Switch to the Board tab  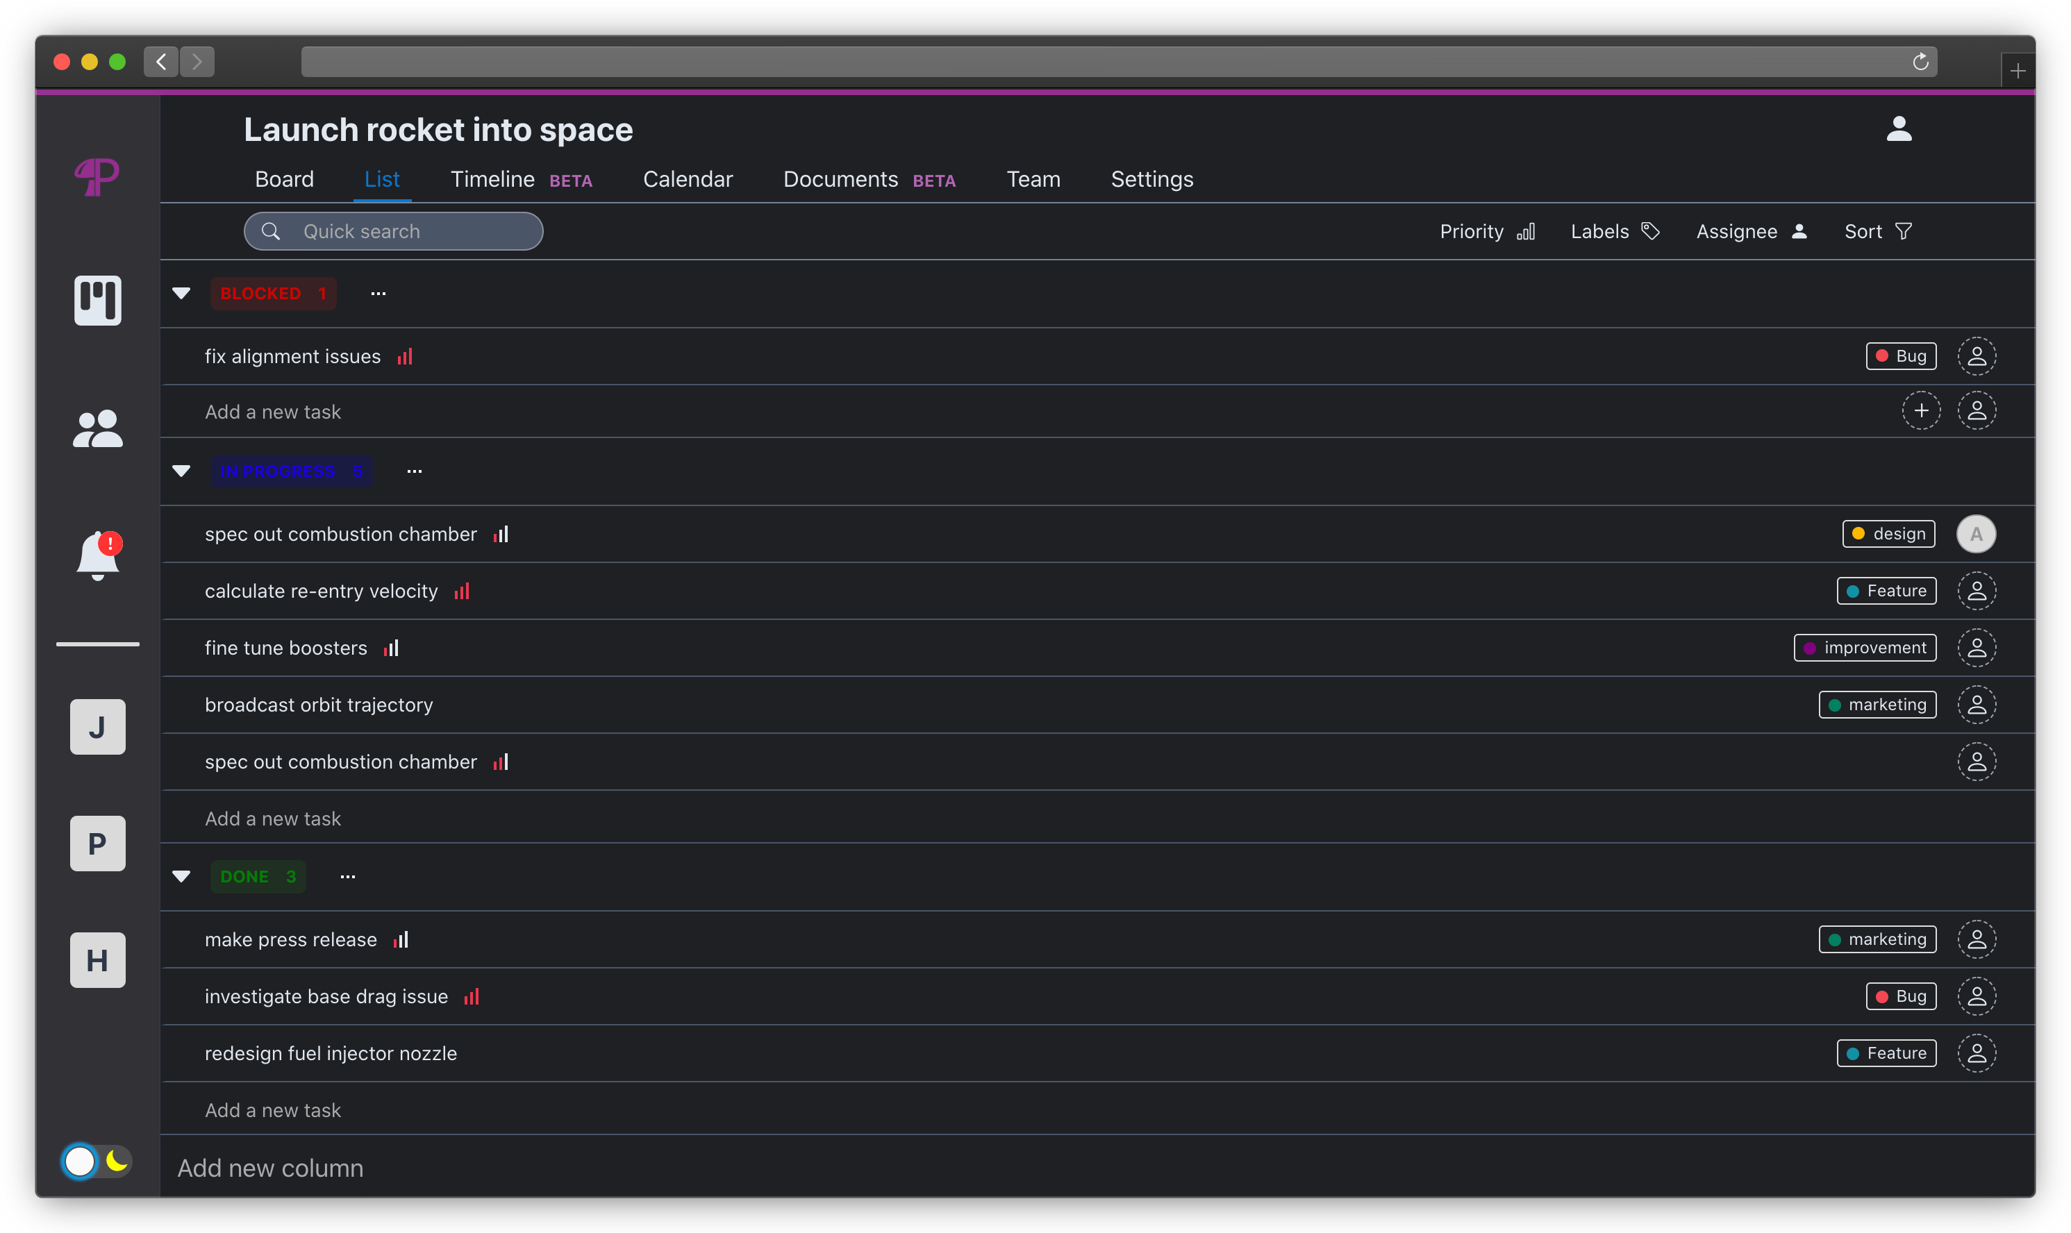tap(284, 180)
